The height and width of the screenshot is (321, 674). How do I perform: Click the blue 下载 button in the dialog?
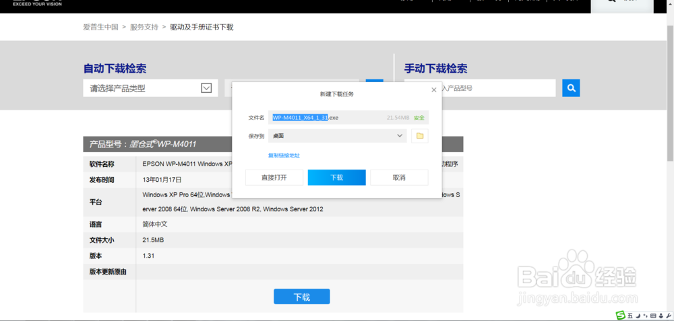[x=336, y=178]
